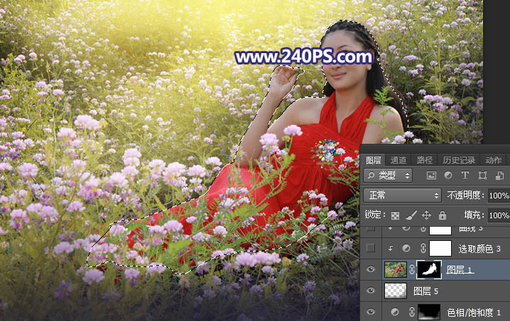The width and height of the screenshot is (510, 321).
Task: Click link icon on 图层 1 mask
Action: [x=412, y=269]
